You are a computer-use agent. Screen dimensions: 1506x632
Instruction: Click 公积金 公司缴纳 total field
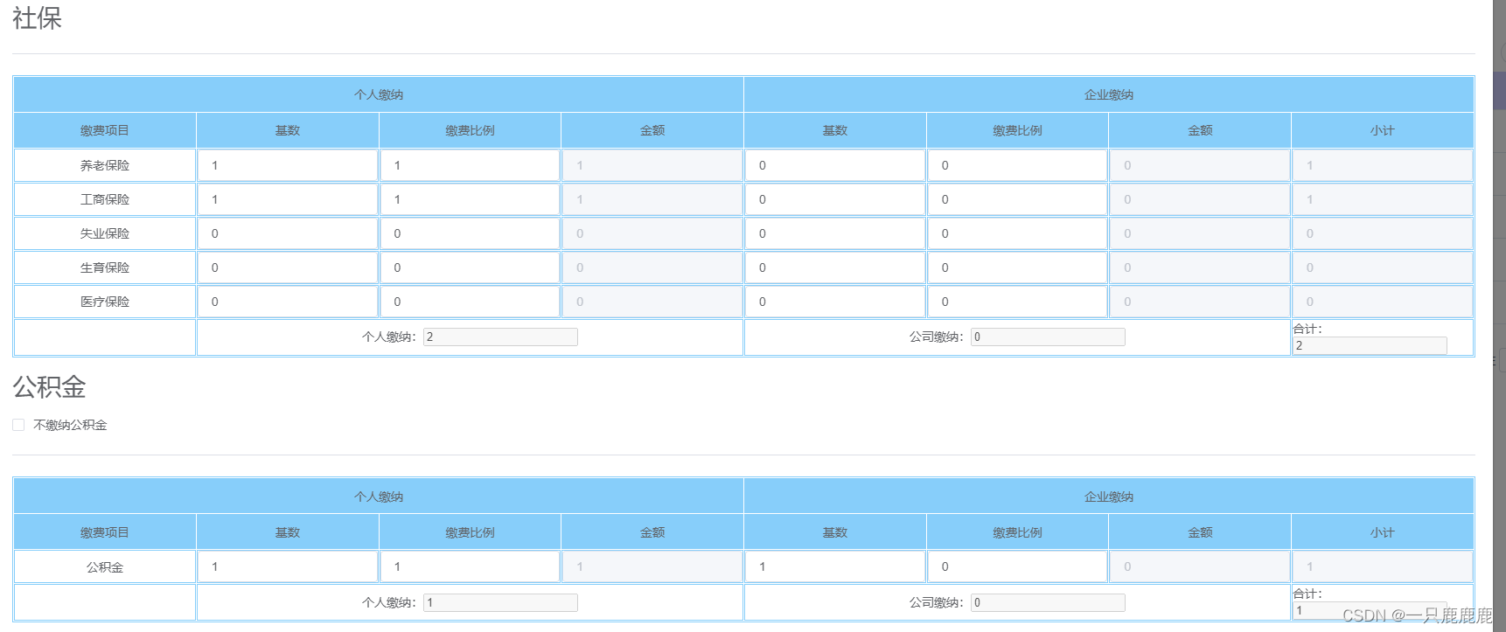1048,602
